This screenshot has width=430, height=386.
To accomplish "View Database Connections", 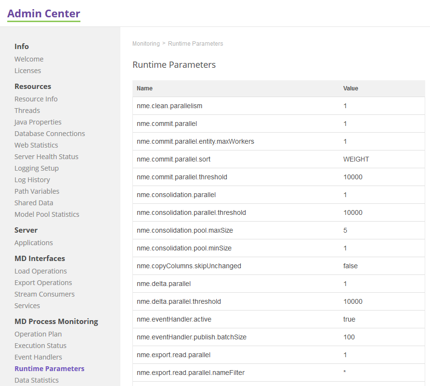I will tap(50, 134).
